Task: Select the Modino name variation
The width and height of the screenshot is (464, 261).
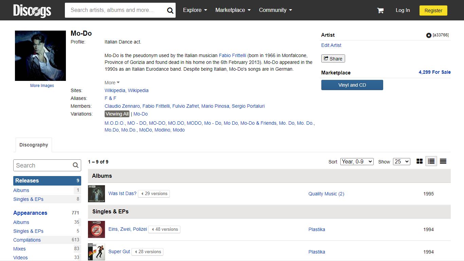Action: 162,130
